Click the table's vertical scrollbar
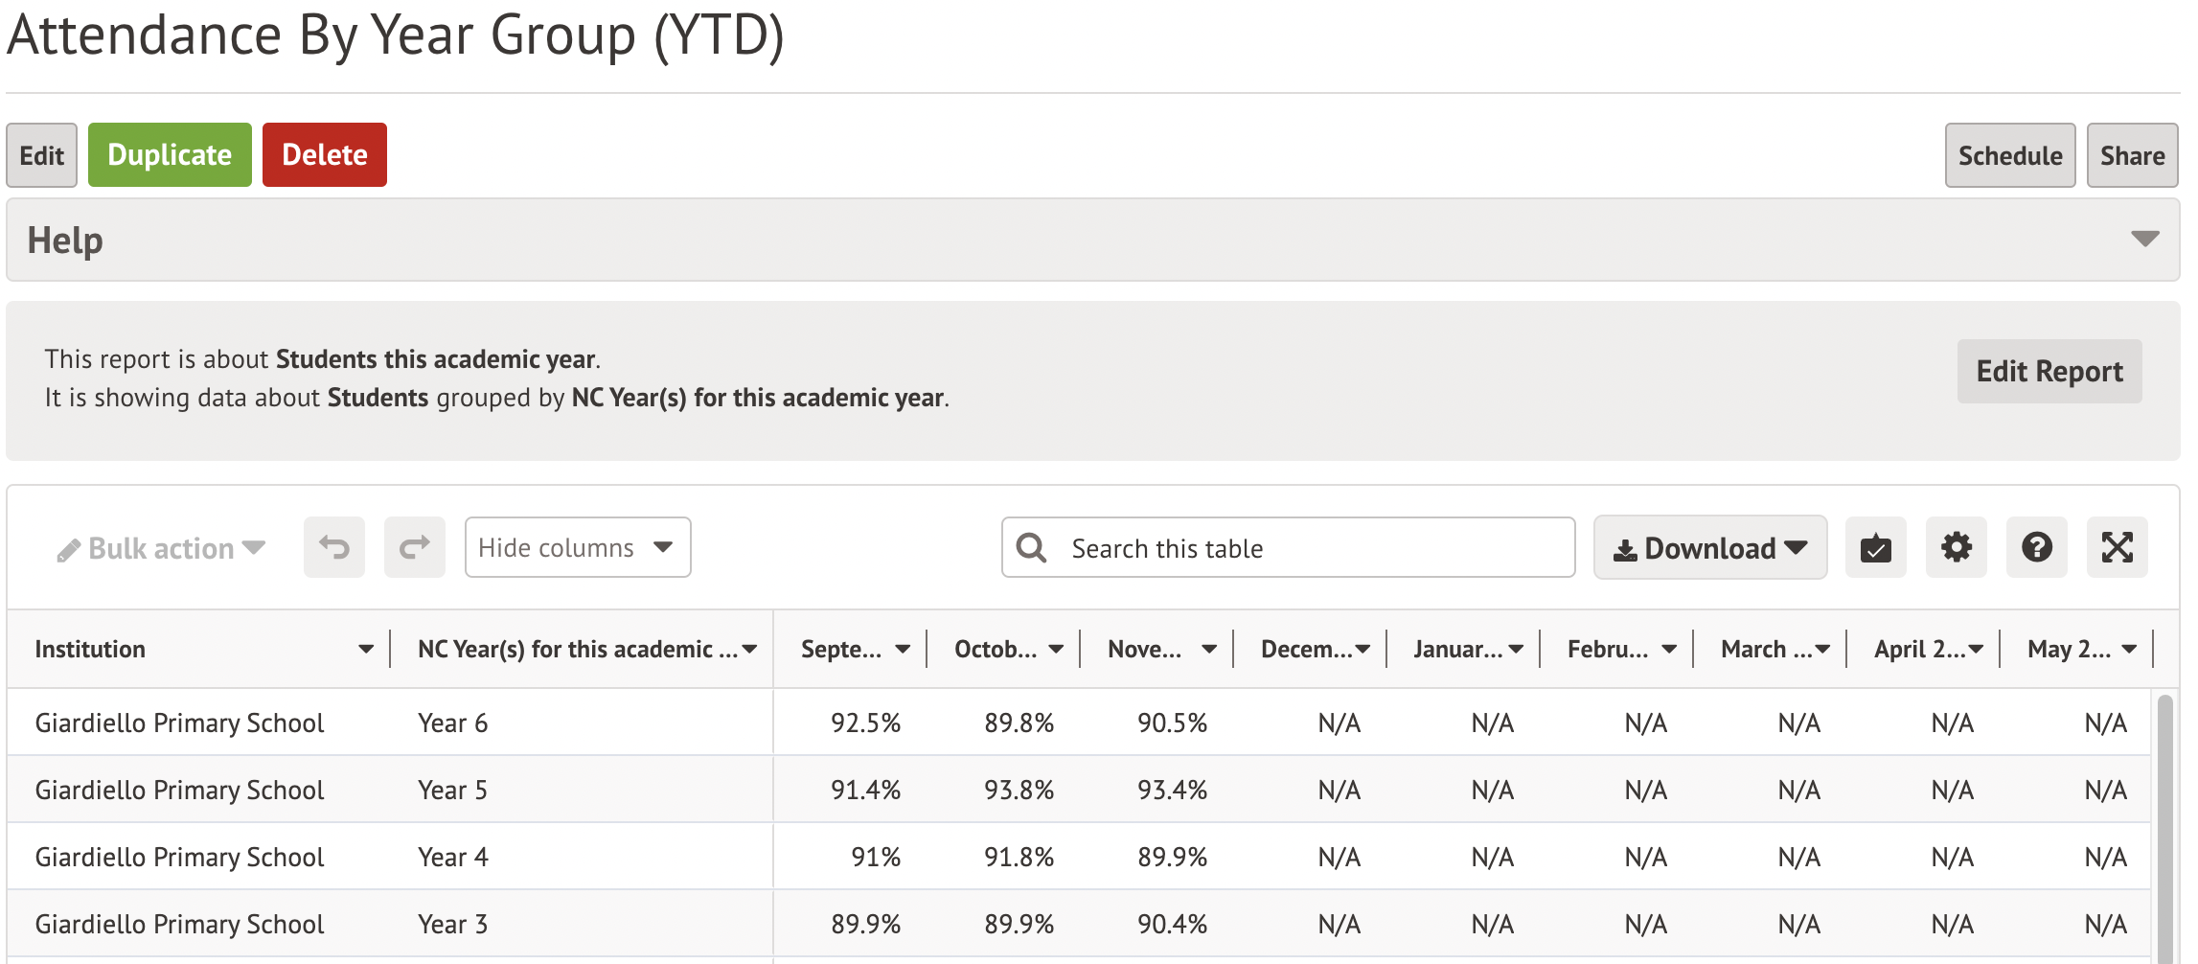This screenshot has width=2198, height=964. tap(2164, 824)
